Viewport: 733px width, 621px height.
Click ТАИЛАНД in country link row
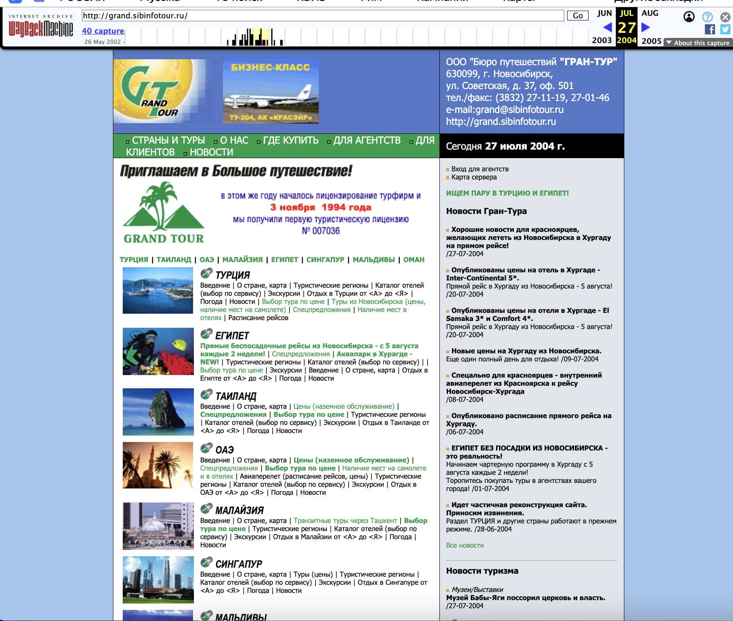(174, 260)
